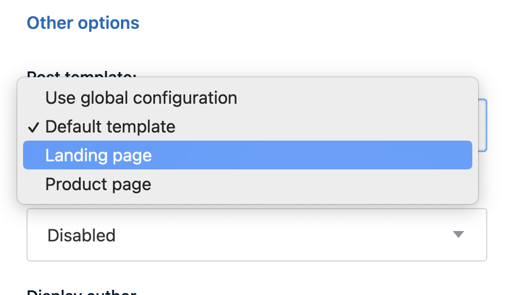Screen dimensions: 523x295
Task: Click the "Disabled" text in select field
Action: (81, 236)
